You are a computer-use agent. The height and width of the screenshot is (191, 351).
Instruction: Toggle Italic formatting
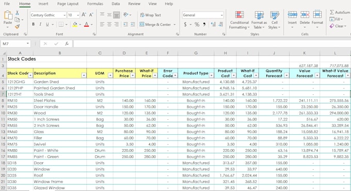tap(40, 24)
